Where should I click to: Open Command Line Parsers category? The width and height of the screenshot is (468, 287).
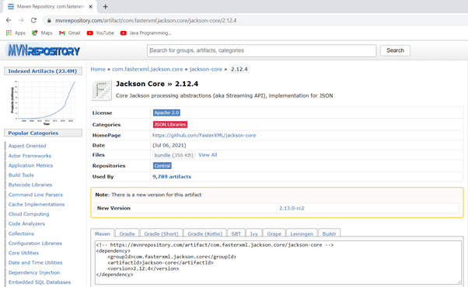coord(36,195)
